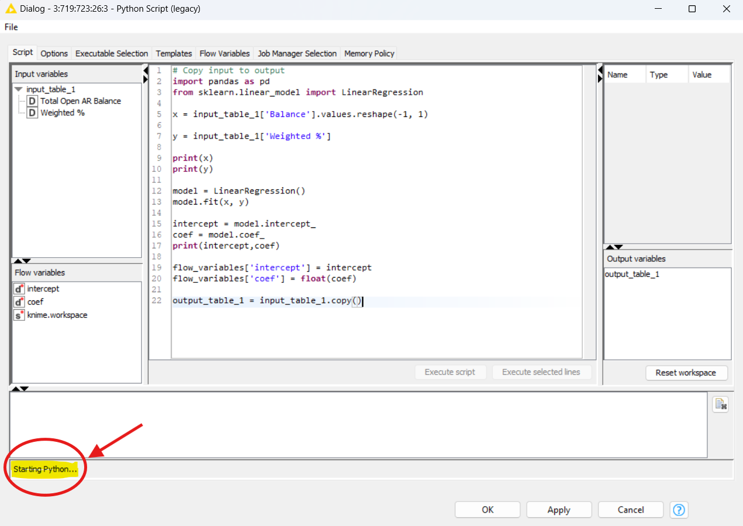743x526 pixels.
Task: Open the Job Manager Selection tab
Action: click(297, 53)
